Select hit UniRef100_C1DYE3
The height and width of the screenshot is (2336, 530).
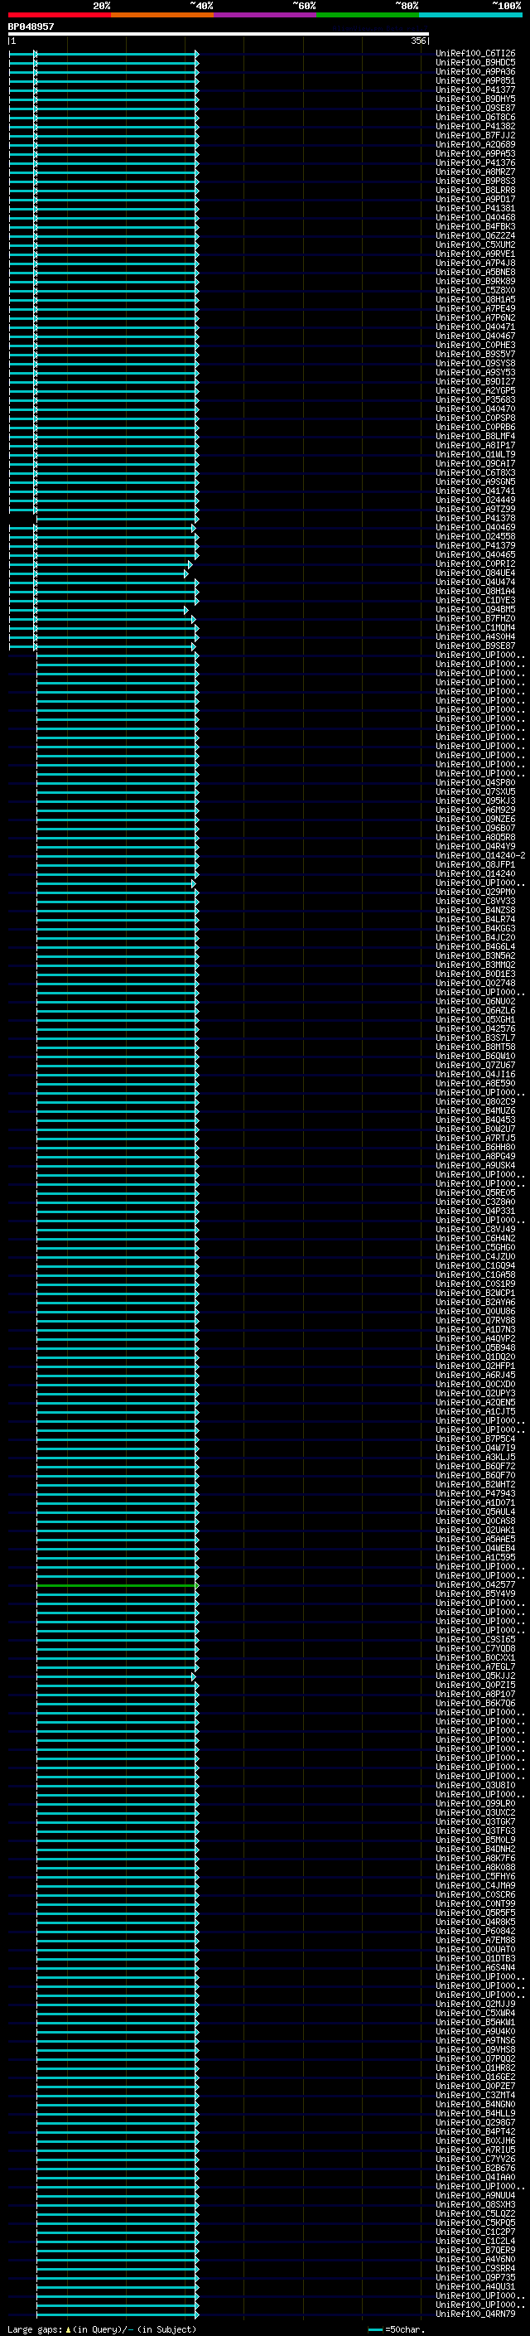coord(475,600)
